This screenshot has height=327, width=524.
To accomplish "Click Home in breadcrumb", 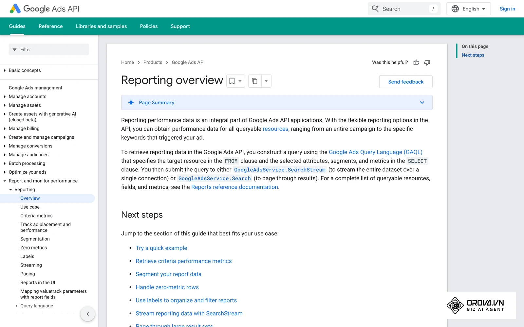I will click(x=127, y=62).
